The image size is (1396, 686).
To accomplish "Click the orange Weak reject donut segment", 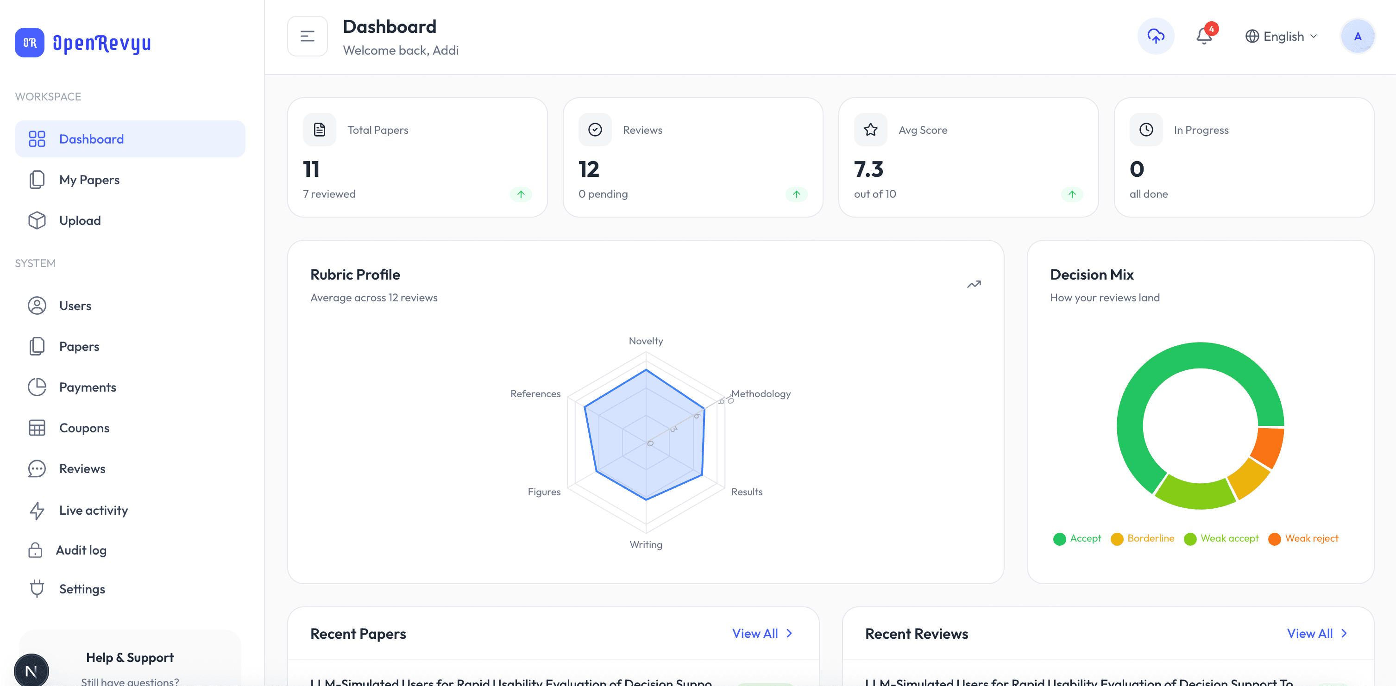I will 1268,447.
